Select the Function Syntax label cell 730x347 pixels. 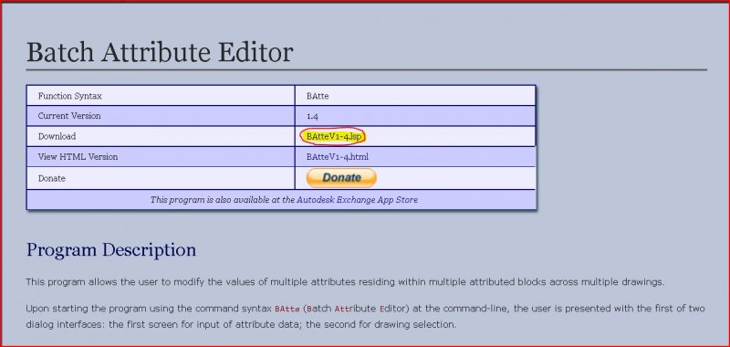click(x=161, y=96)
